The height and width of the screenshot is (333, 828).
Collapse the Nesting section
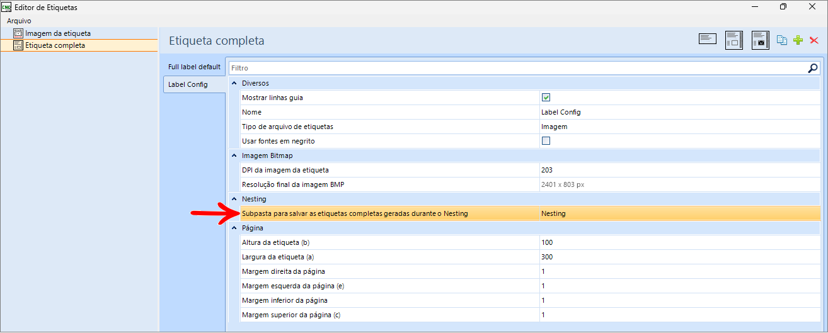click(x=234, y=199)
